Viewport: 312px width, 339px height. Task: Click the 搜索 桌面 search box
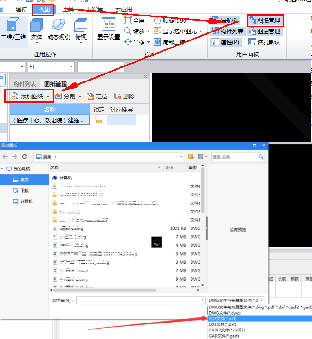234,157
